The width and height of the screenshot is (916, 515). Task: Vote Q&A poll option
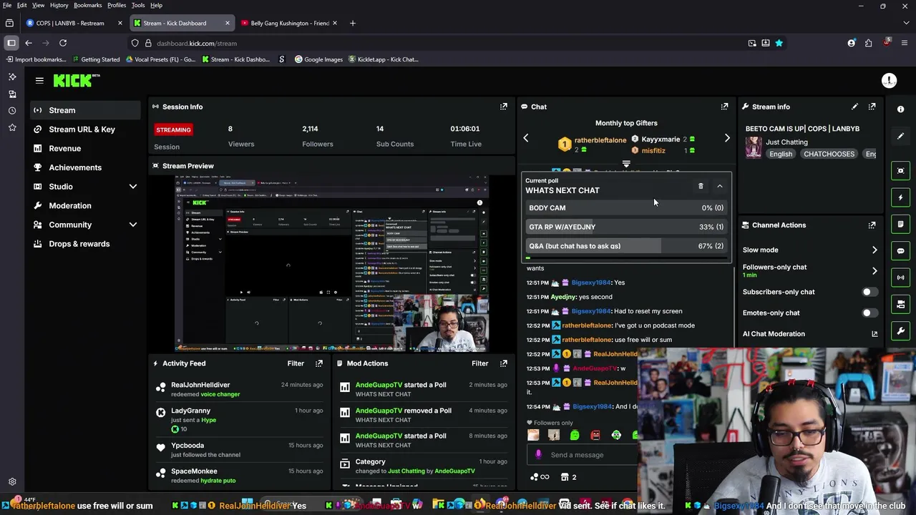[x=626, y=246]
